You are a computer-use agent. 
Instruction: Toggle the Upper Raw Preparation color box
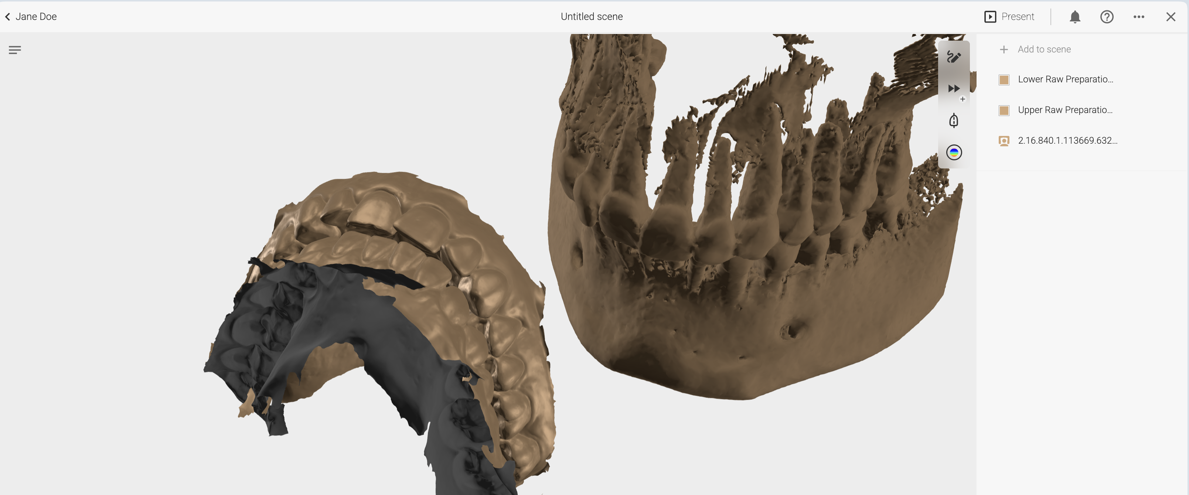coord(1004,110)
